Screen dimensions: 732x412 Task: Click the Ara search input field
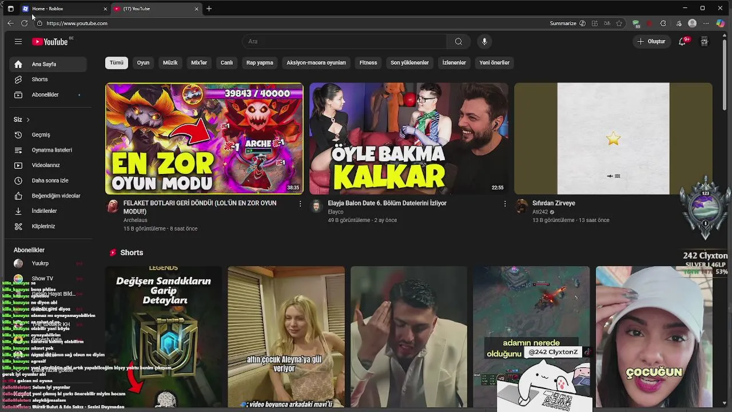point(345,41)
